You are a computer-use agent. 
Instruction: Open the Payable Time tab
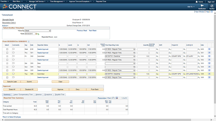coord(60,95)
